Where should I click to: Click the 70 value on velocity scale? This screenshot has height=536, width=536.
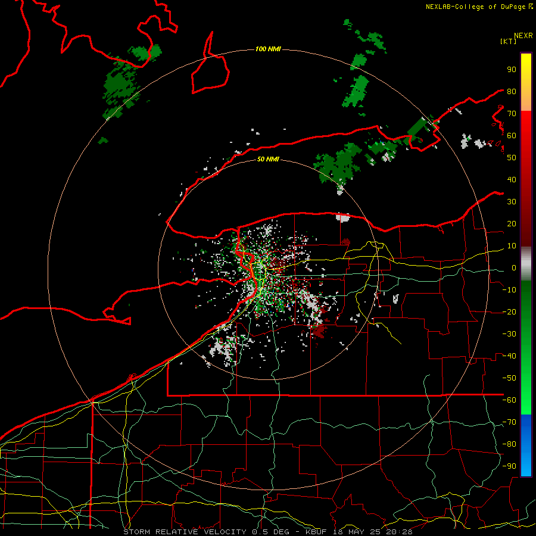coord(512,114)
